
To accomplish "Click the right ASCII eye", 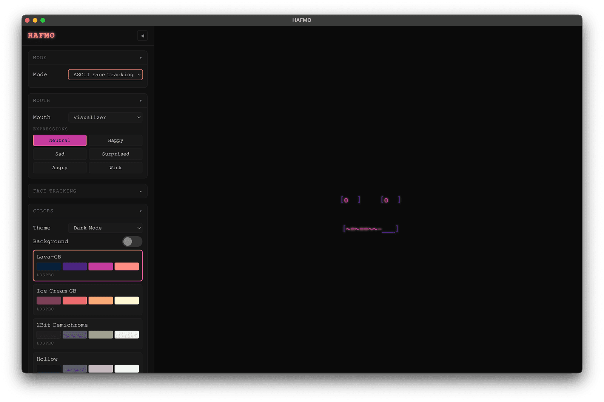I will click(391, 200).
